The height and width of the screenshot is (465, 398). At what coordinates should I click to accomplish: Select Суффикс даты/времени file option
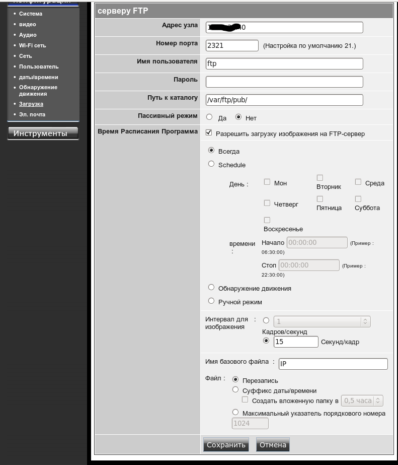[x=235, y=390]
